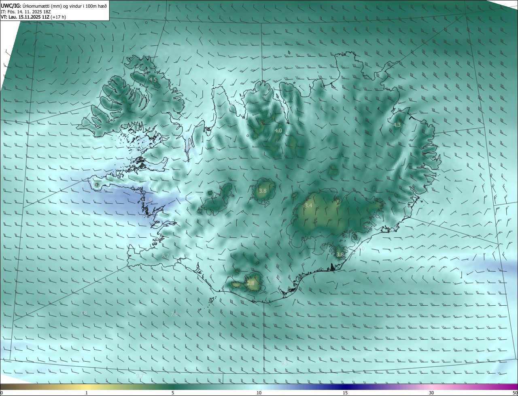The image size is (518, 396).
Task: Click the "UWC/IG: Úrkomumætti (mm)" title line
Action: pyautogui.click(x=54, y=5)
